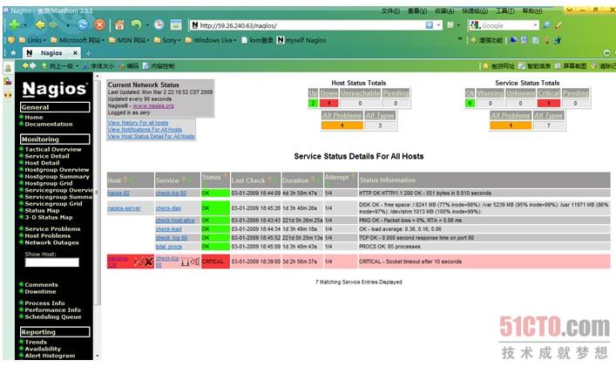Open the home page house icon

pyautogui.click(x=119, y=25)
